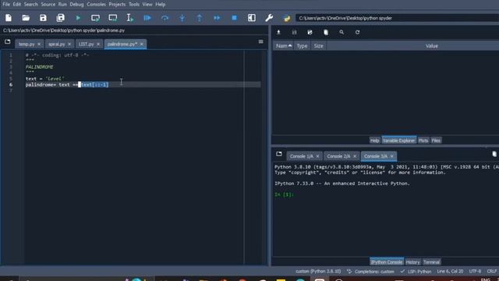The width and height of the screenshot is (499, 281).
Task: Run current cell
Action: [95, 18]
